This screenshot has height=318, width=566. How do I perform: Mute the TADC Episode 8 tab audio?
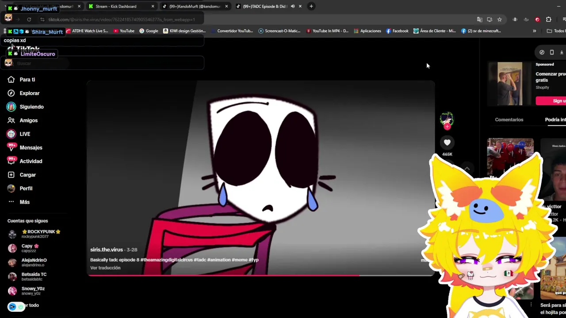point(292,6)
